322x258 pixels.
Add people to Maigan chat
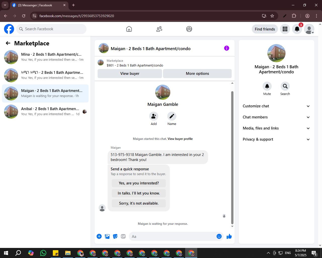(x=154, y=116)
